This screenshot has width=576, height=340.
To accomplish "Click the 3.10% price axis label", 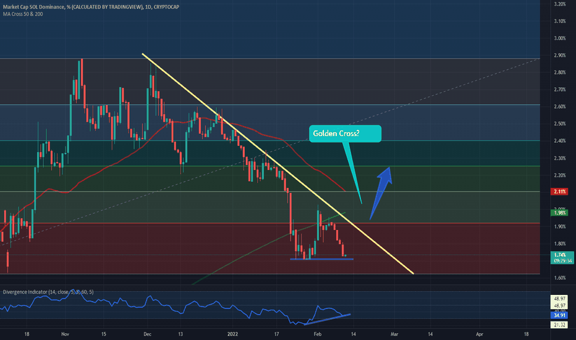I will [560, 21].
